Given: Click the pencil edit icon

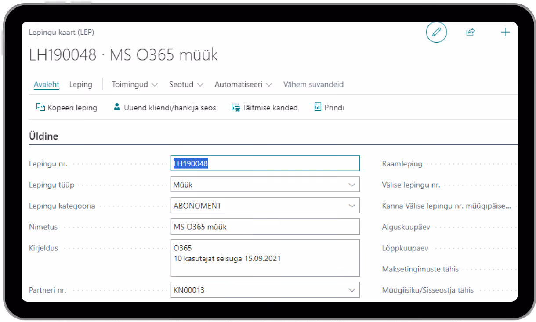Looking at the screenshot, I should [x=436, y=32].
